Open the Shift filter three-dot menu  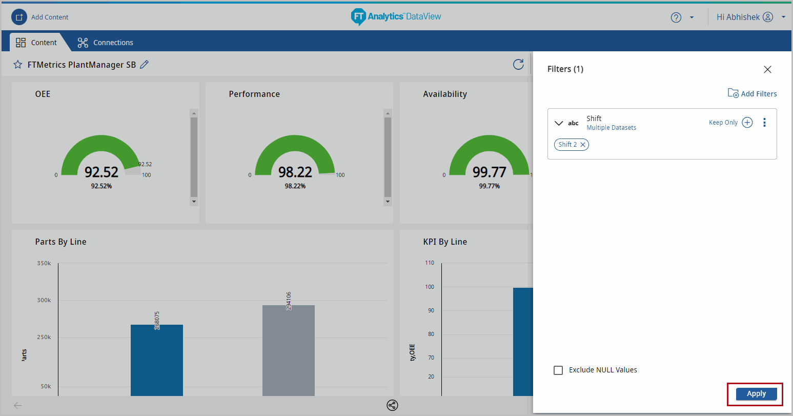[x=764, y=123]
